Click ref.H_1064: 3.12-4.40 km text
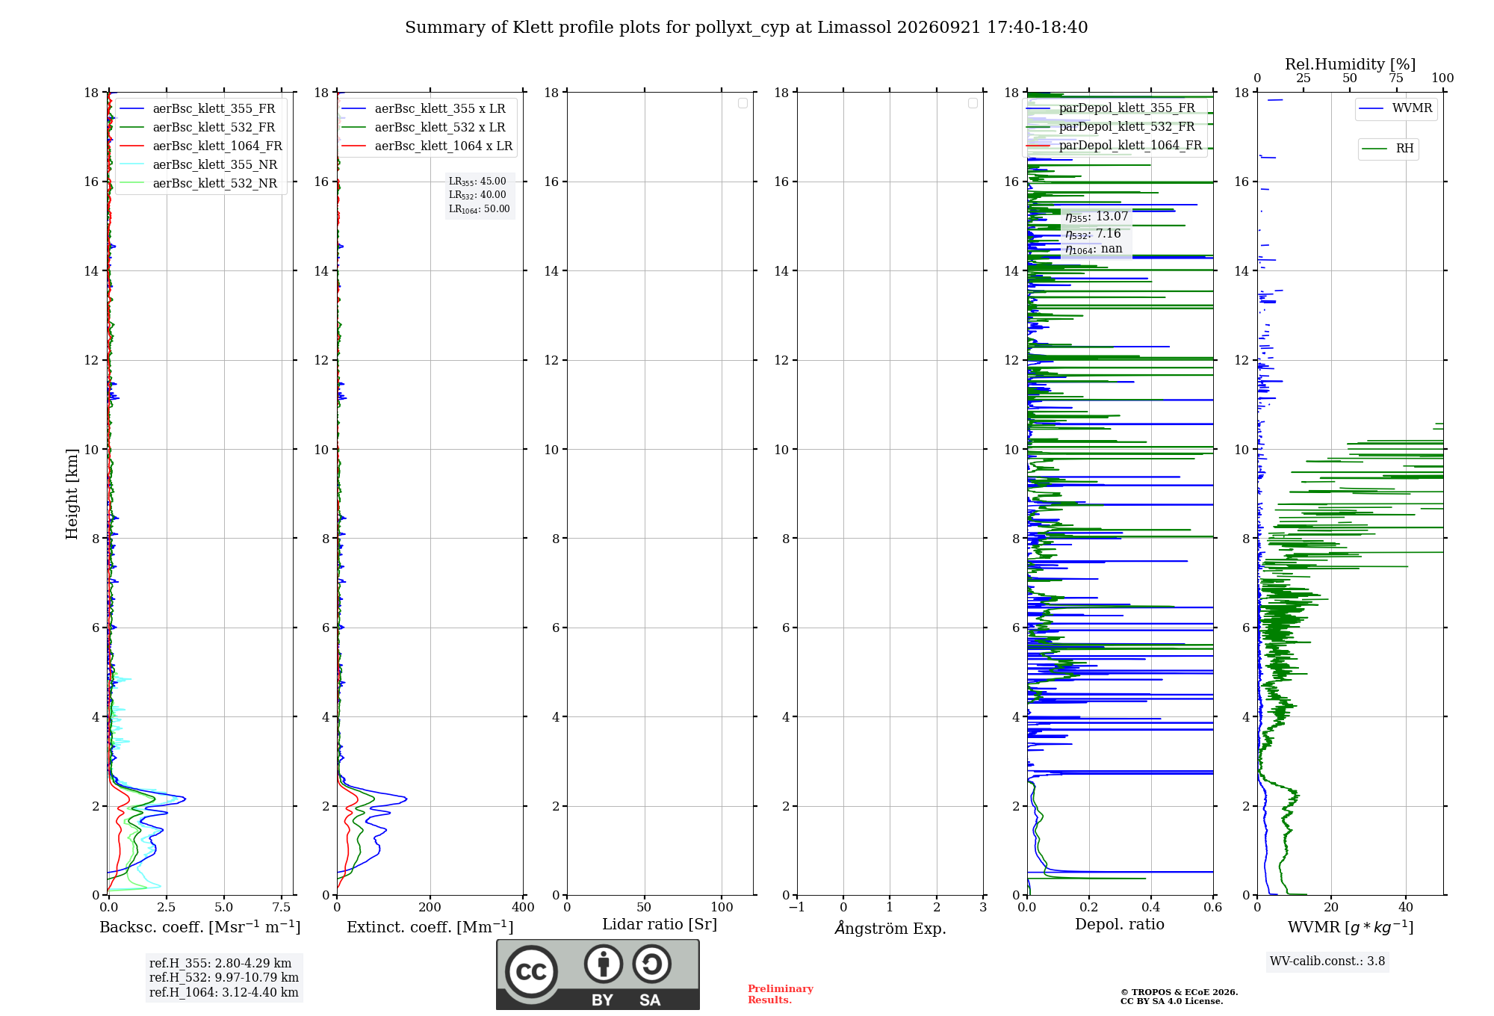The image size is (1494, 1016). pos(224,993)
